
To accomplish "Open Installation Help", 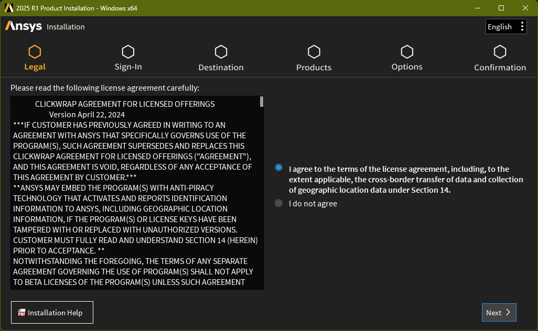I will coord(52,313).
